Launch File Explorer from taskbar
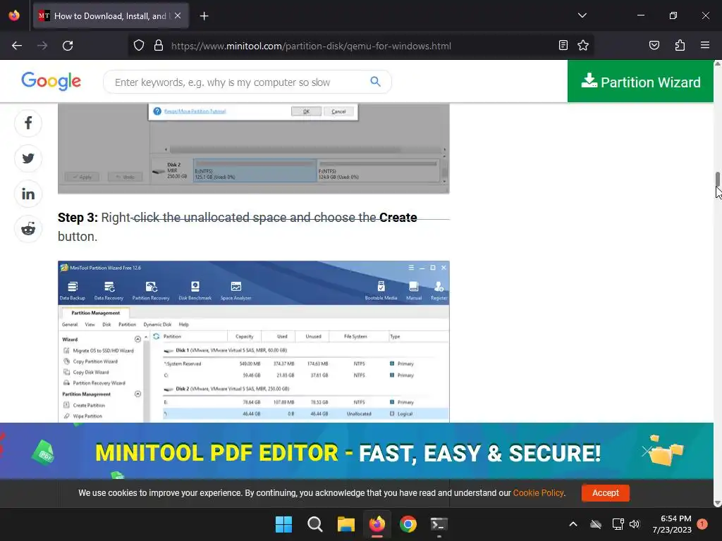This screenshot has width=722, height=541. point(345,524)
